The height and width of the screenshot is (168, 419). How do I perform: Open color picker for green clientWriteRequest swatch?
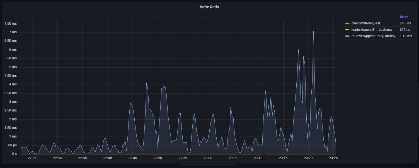click(x=347, y=23)
